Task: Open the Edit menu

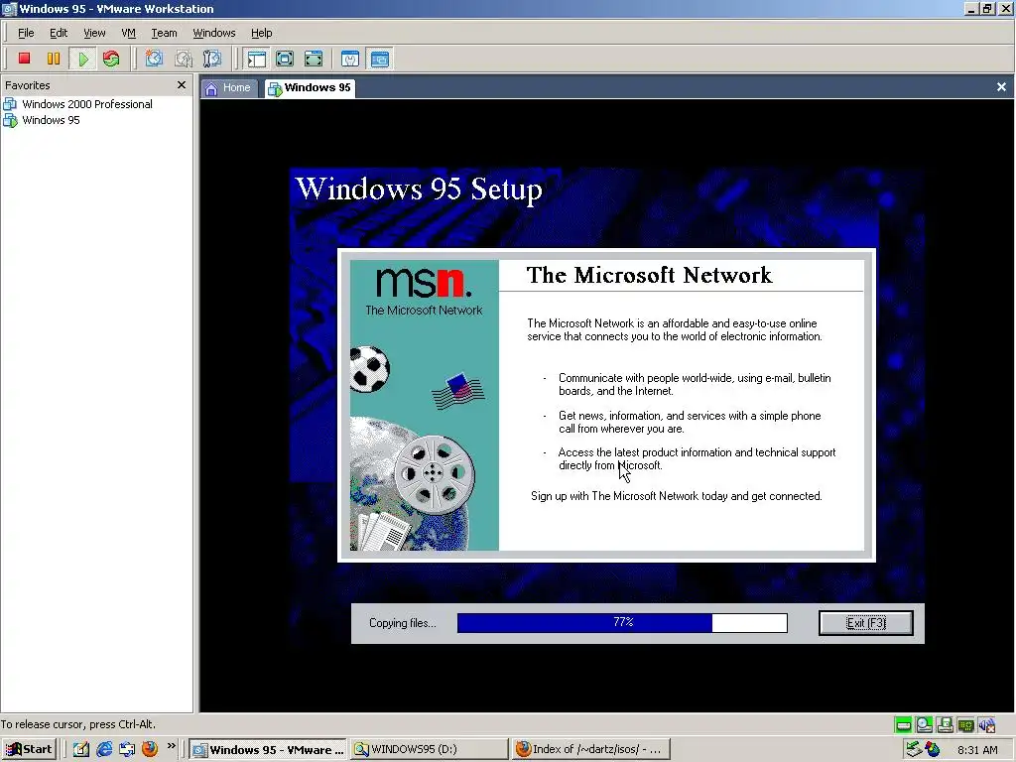Action: tap(59, 33)
